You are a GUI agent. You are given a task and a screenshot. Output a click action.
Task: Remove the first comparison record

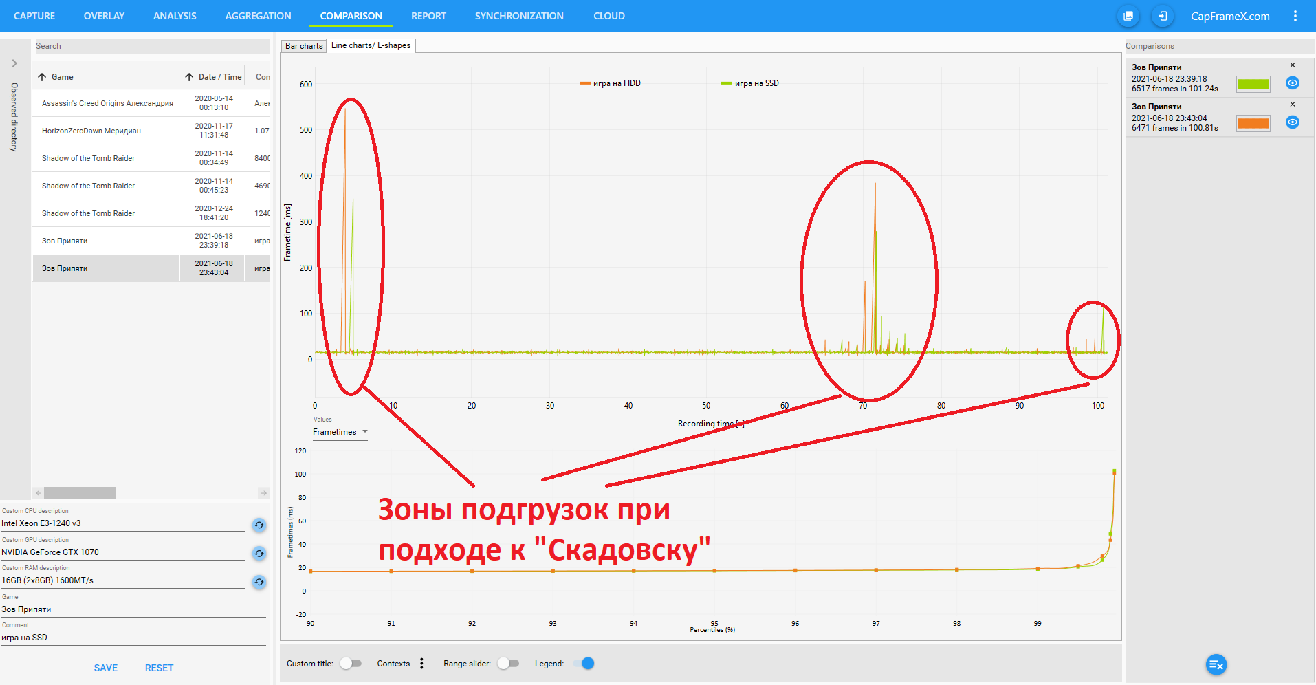coord(1293,65)
